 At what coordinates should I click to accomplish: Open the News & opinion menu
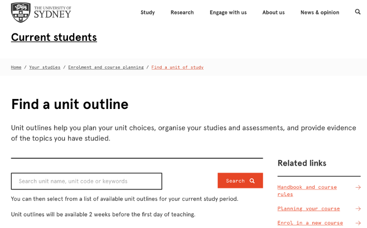click(x=320, y=12)
